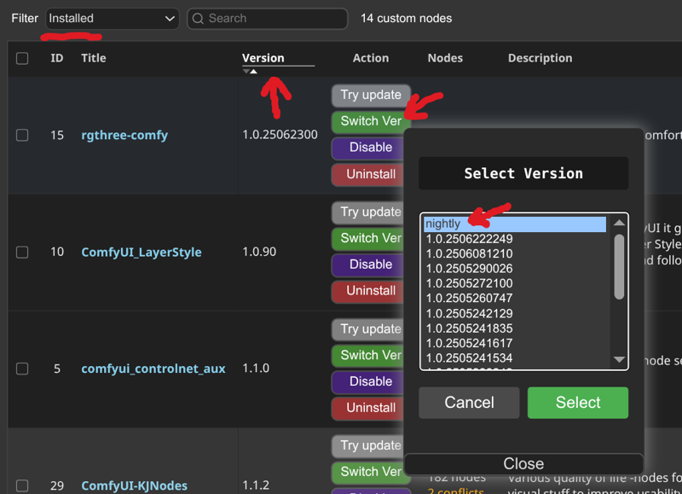Cancel the Select Version dialog

(469, 403)
